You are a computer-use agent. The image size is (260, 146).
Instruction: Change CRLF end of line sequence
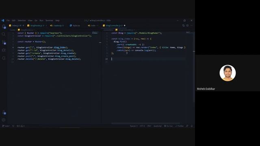[x=149, y=126]
